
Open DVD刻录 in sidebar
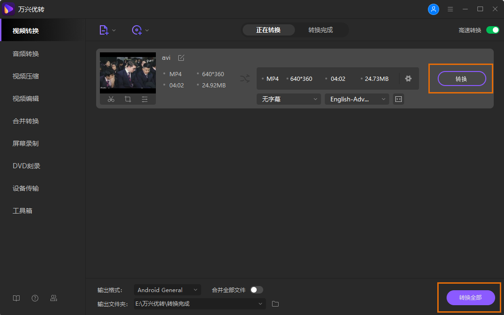pyautogui.click(x=26, y=166)
